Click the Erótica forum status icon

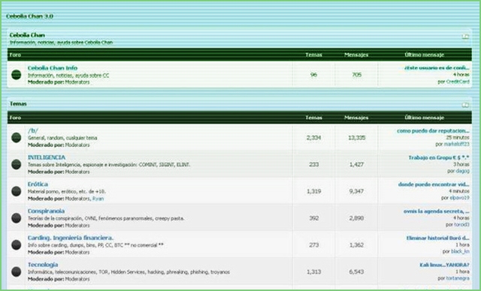point(17,191)
